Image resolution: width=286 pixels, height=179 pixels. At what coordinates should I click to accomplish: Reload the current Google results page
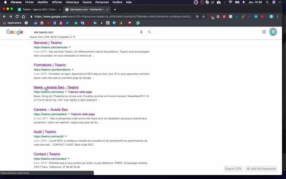click(17, 16)
